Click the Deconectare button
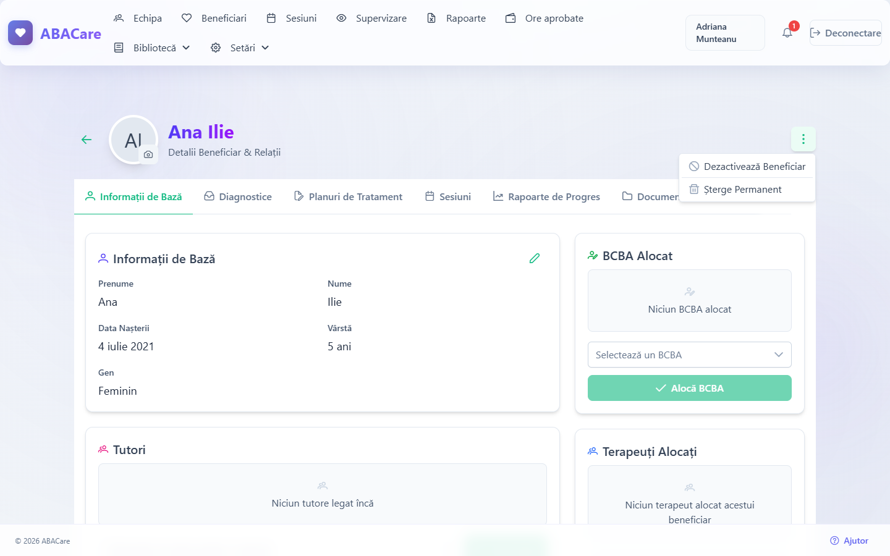The width and height of the screenshot is (890, 556). click(x=845, y=33)
